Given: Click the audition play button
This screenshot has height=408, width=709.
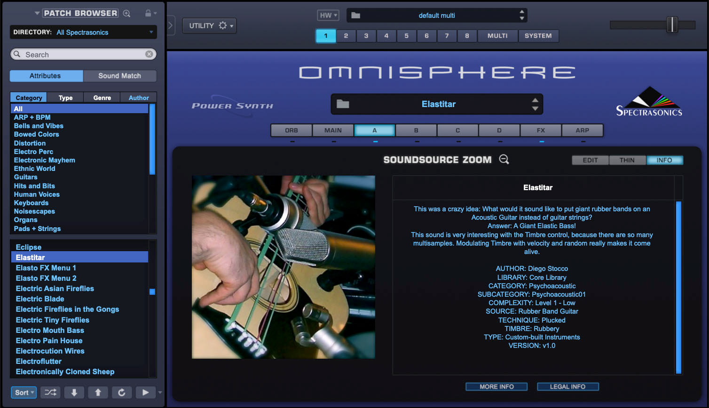Looking at the screenshot, I should click(x=146, y=393).
